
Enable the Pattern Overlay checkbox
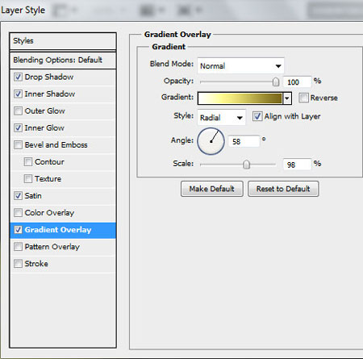click(18, 247)
